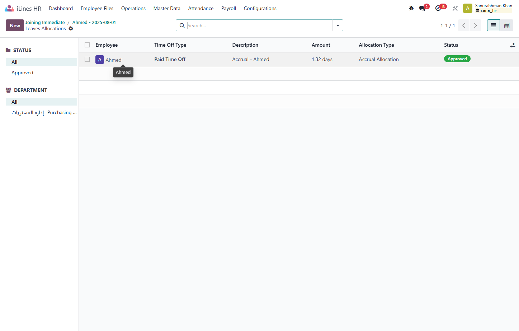
Task: Open optional columns settings icon
Action: [x=513, y=45]
